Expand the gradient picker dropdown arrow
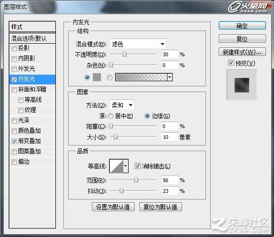This screenshot has width=274, height=237. click(x=170, y=77)
